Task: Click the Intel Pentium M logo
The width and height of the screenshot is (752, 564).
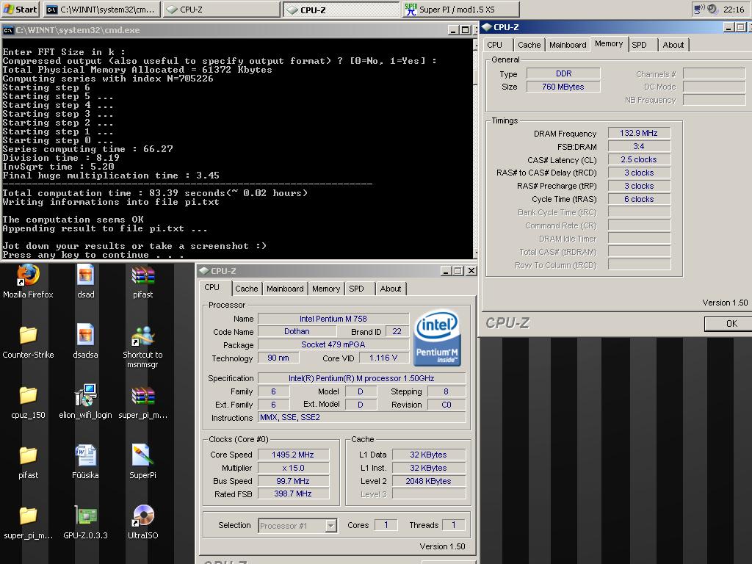Action: click(437, 338)
